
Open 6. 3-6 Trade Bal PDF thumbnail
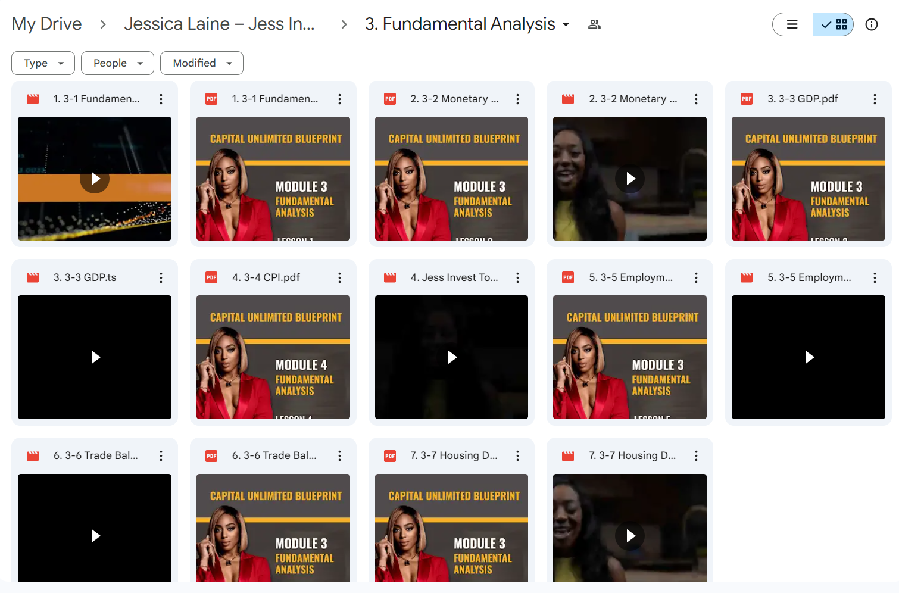tap(273, 528)
